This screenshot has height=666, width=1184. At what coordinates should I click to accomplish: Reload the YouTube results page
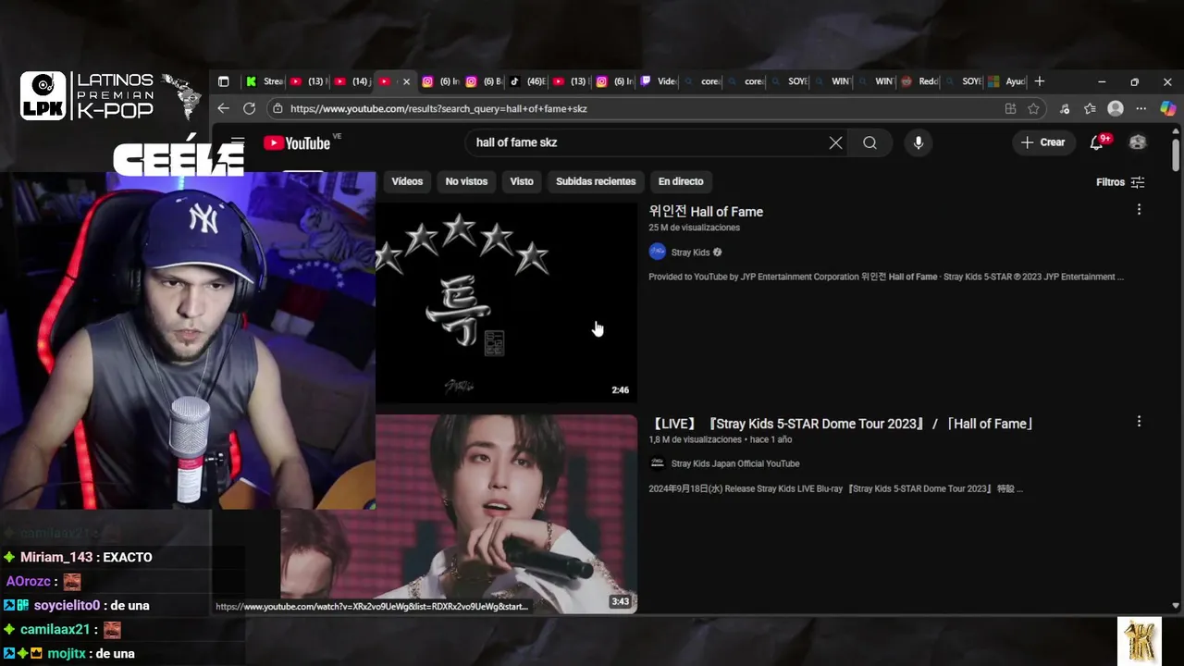tap(249, 108)
